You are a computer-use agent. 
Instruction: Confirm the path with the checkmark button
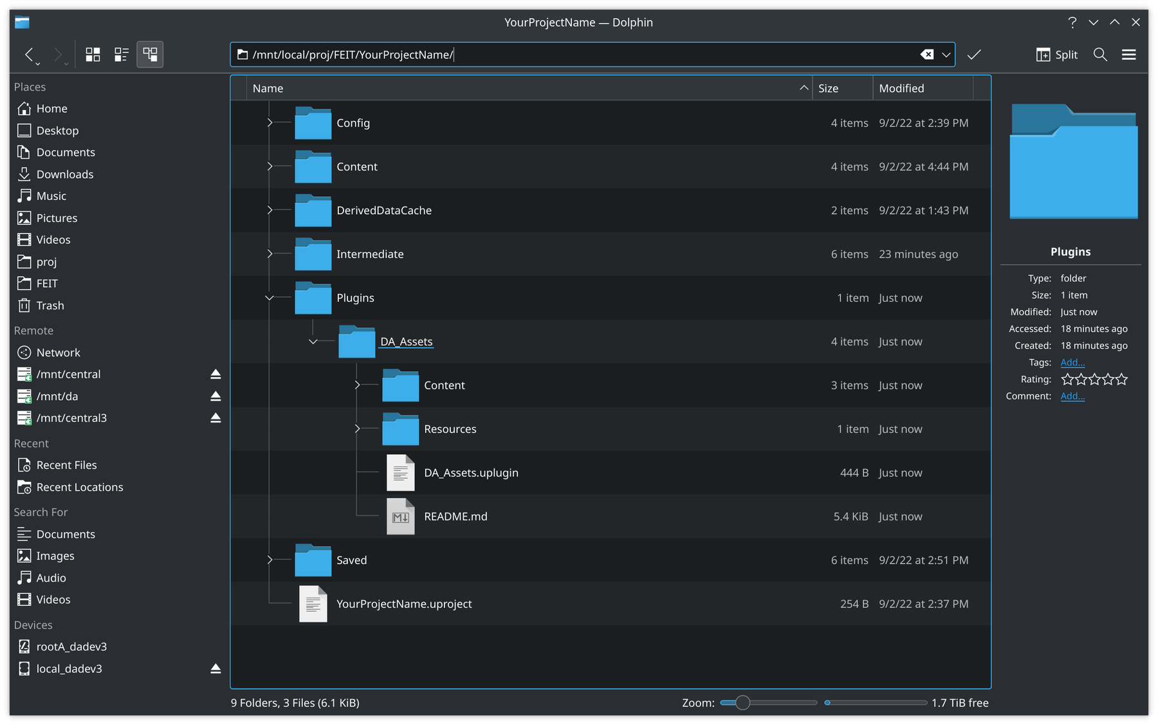pyautogui.click(x=974, y=55)
